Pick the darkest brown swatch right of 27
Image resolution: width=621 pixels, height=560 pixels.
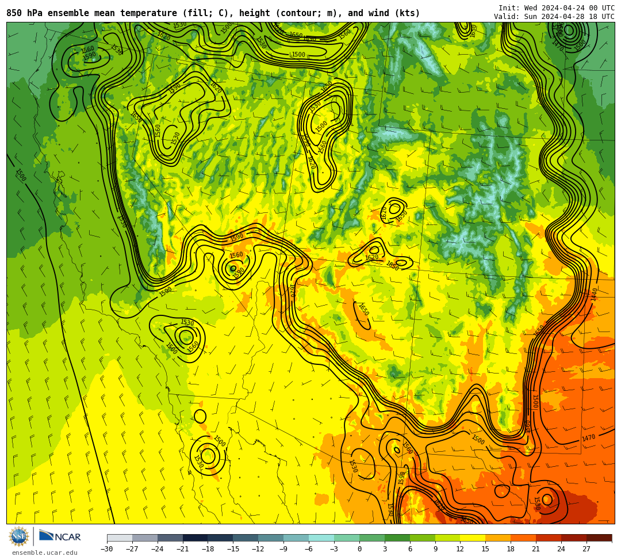point(599,538)
